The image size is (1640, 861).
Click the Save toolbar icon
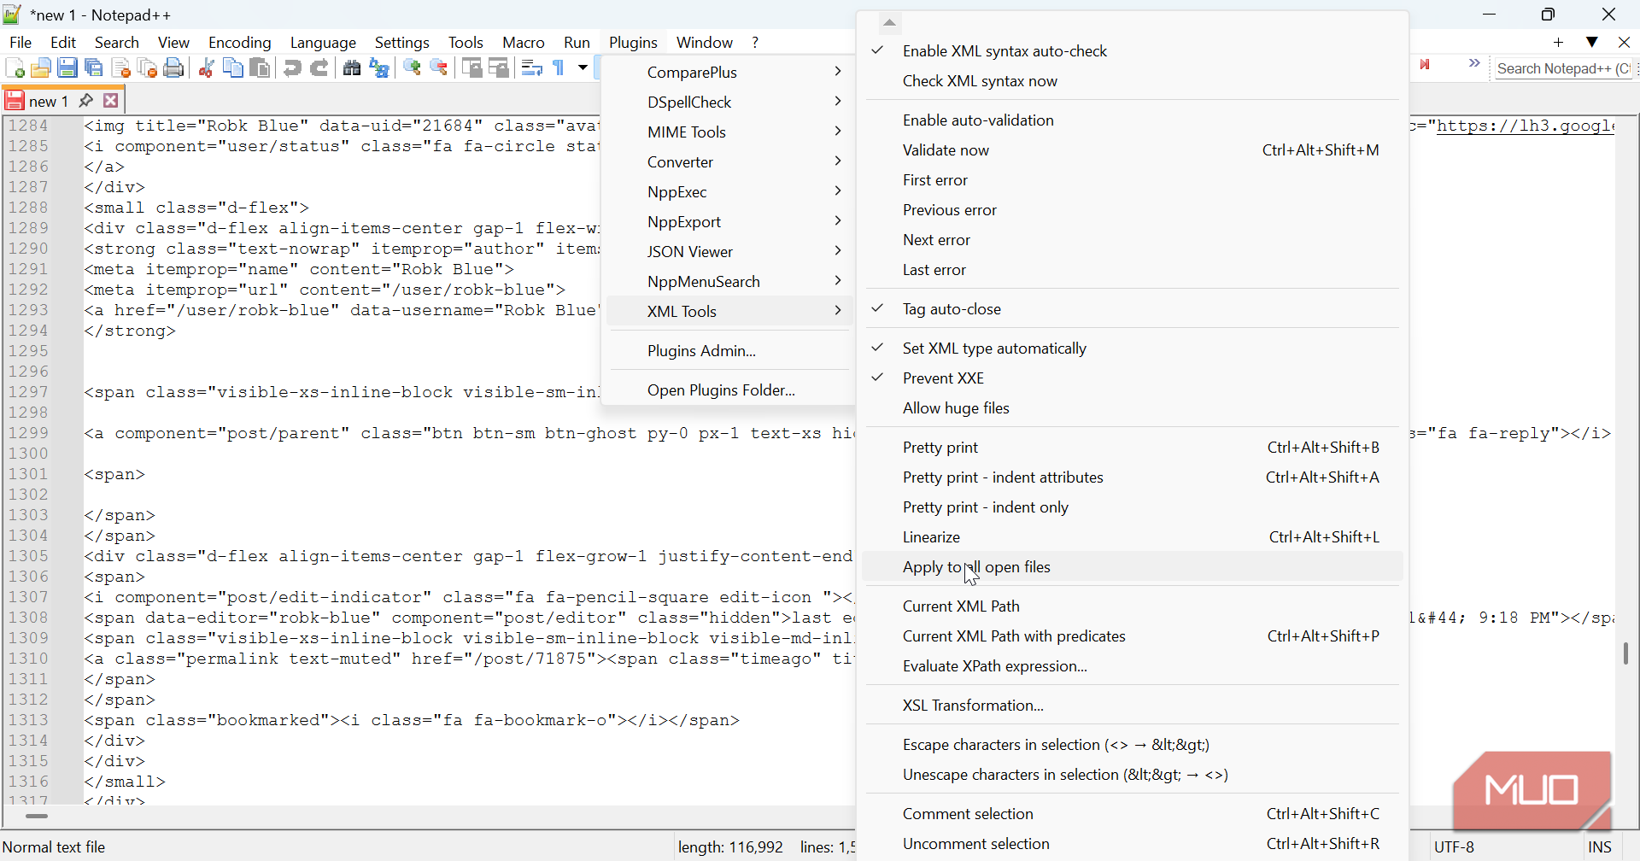pyautogui.click(x=67, y=68)
